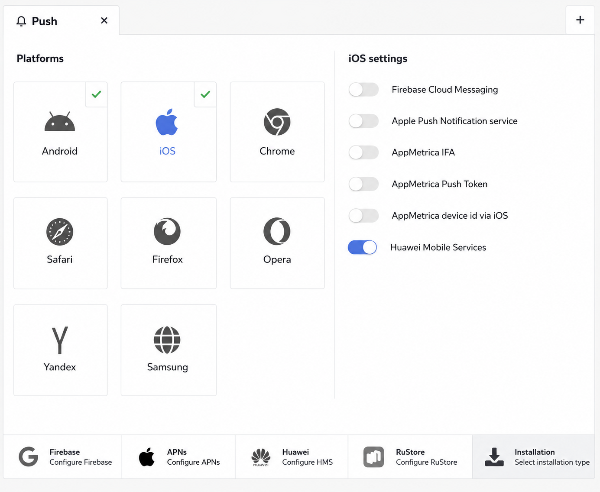Enable Firebase Cloud Messaging toggle
The width and height of the screenshot is (600, 492).
tap(363, 90)
